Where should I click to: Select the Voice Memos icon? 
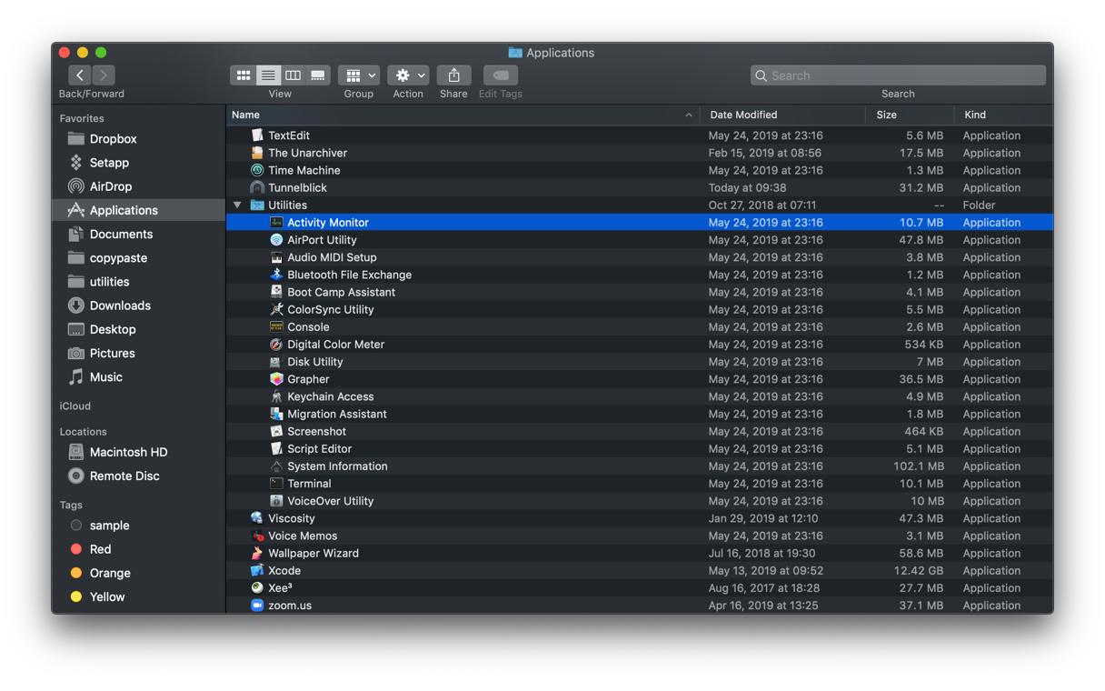click(x=257, y=536)
